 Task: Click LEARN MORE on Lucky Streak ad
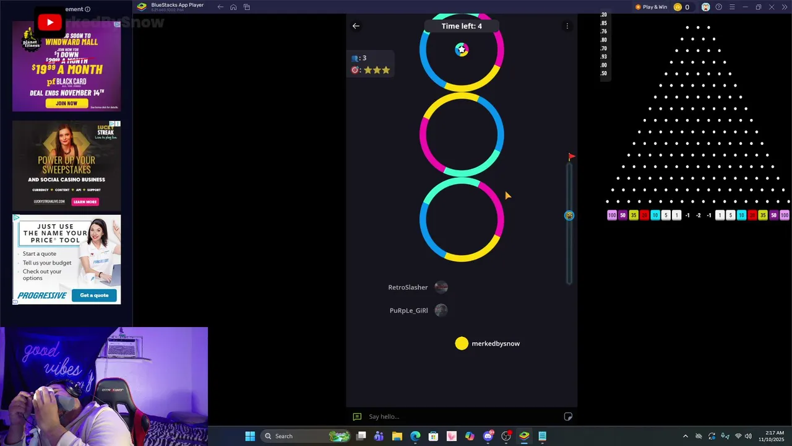(85, 202)
